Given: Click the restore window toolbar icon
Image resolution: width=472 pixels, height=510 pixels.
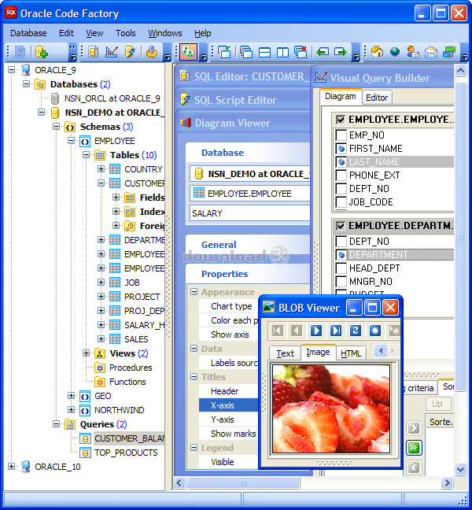Looking at the screenshot, I should point(224,52).
